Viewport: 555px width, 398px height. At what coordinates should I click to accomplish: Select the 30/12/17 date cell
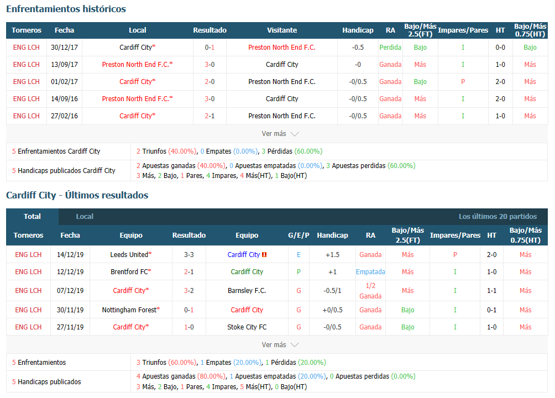click(x=65, y=48)
